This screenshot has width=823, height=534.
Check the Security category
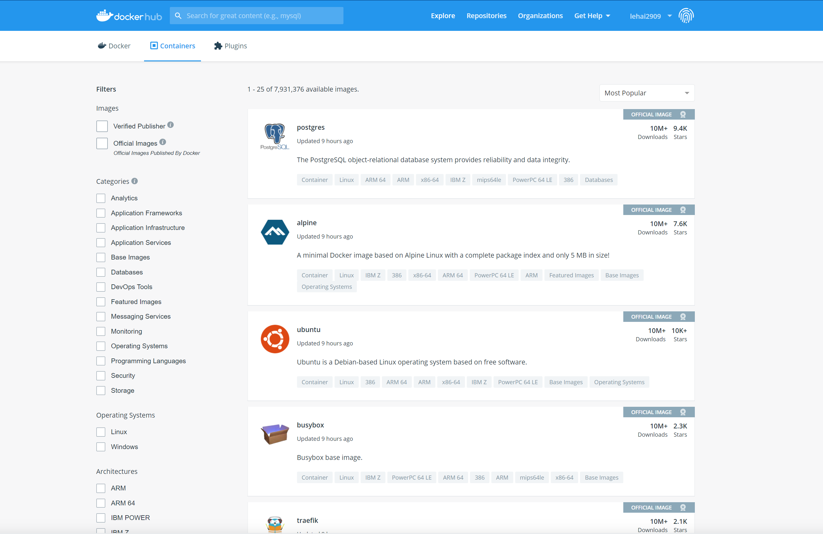click(100, 376)
